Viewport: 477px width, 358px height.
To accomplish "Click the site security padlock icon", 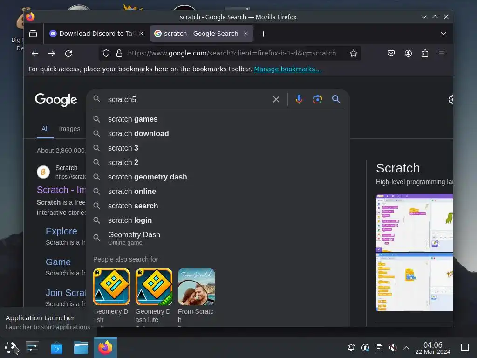I will coord(119,53).
